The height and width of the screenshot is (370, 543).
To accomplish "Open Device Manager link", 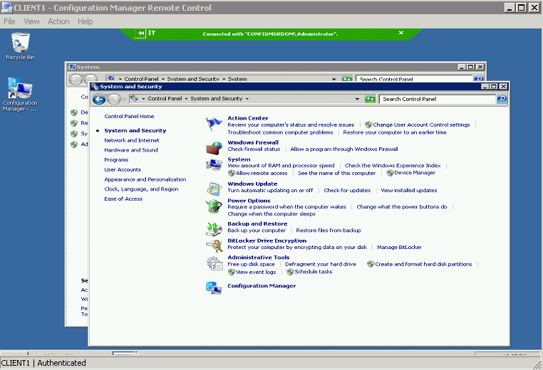I will [x=415, y=173].
